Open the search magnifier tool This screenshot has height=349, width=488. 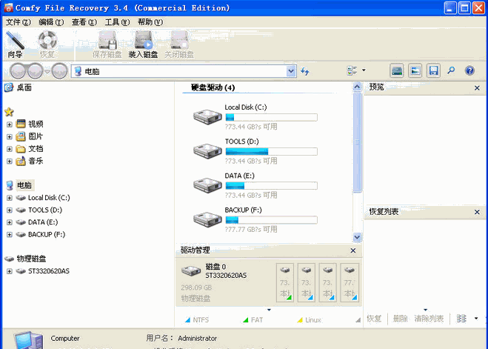click(x=451, y=70)
